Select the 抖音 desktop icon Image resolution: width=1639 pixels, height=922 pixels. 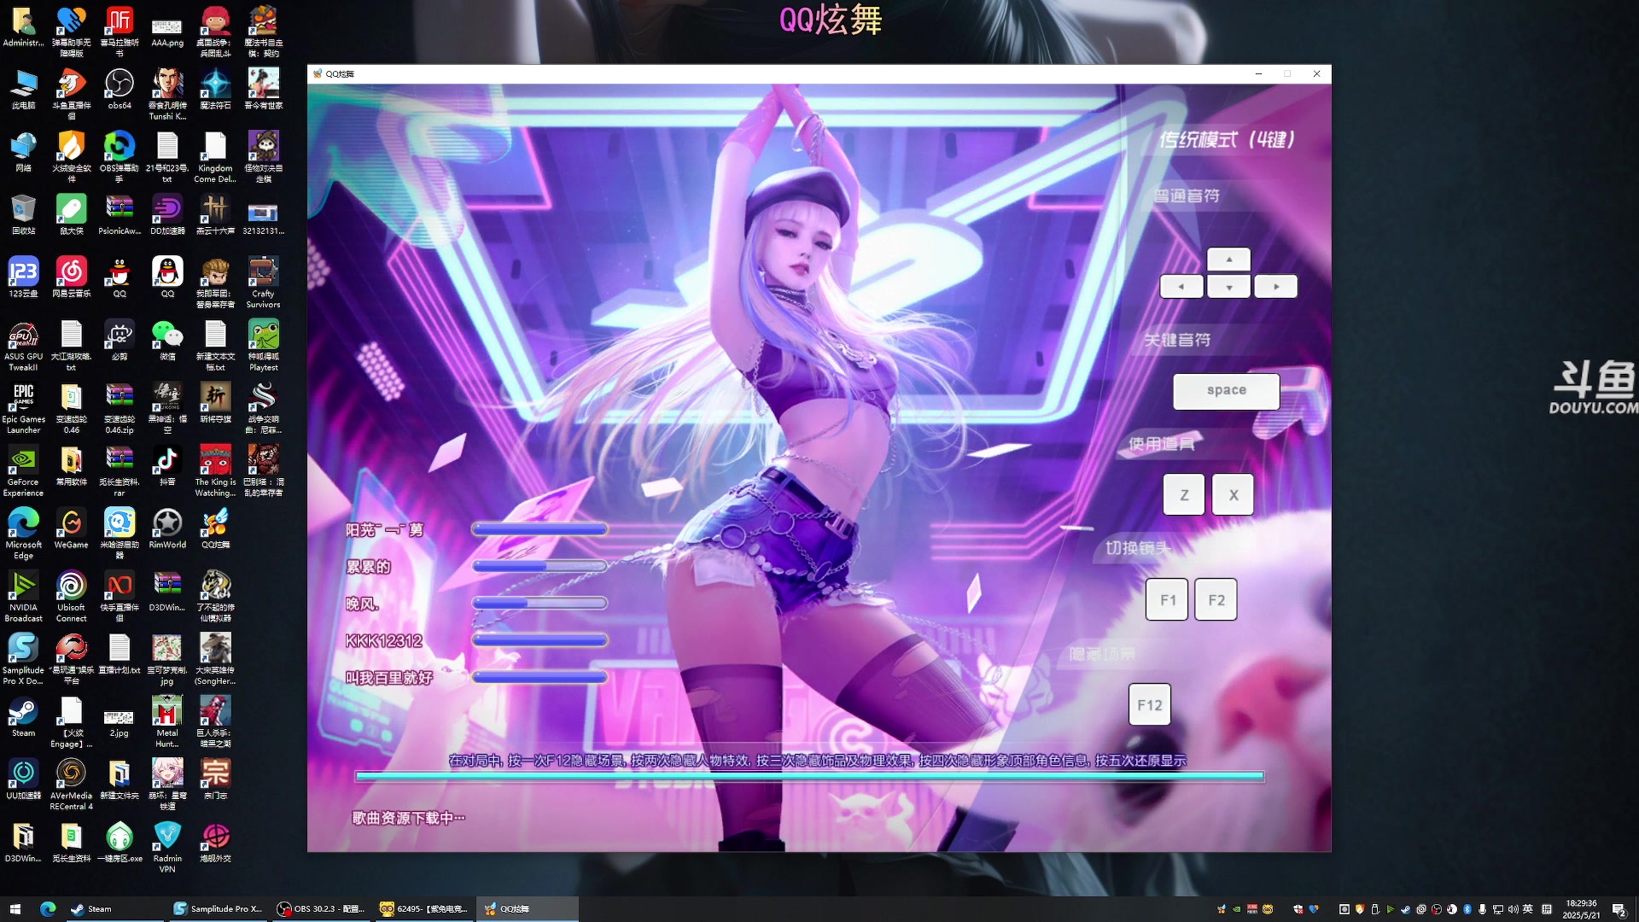pyautogui.click(x=167, y=465)
